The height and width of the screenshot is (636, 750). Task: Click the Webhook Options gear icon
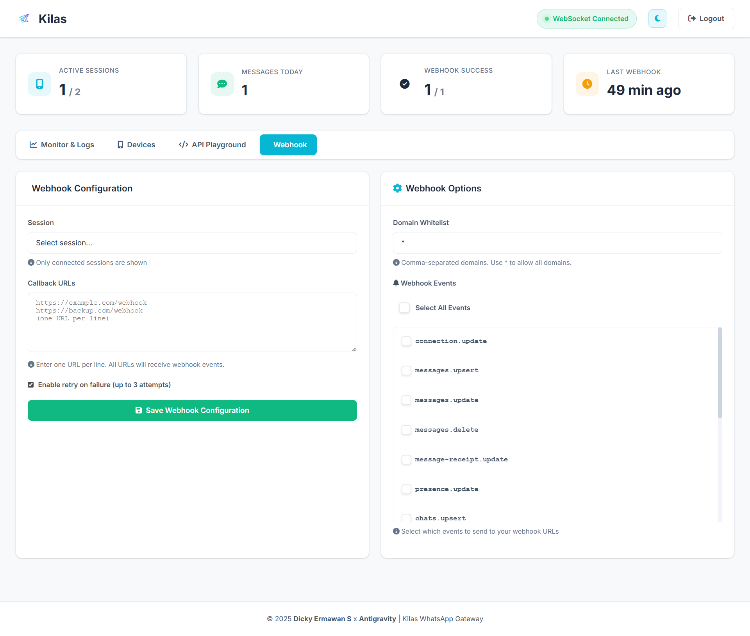(397, 188)
